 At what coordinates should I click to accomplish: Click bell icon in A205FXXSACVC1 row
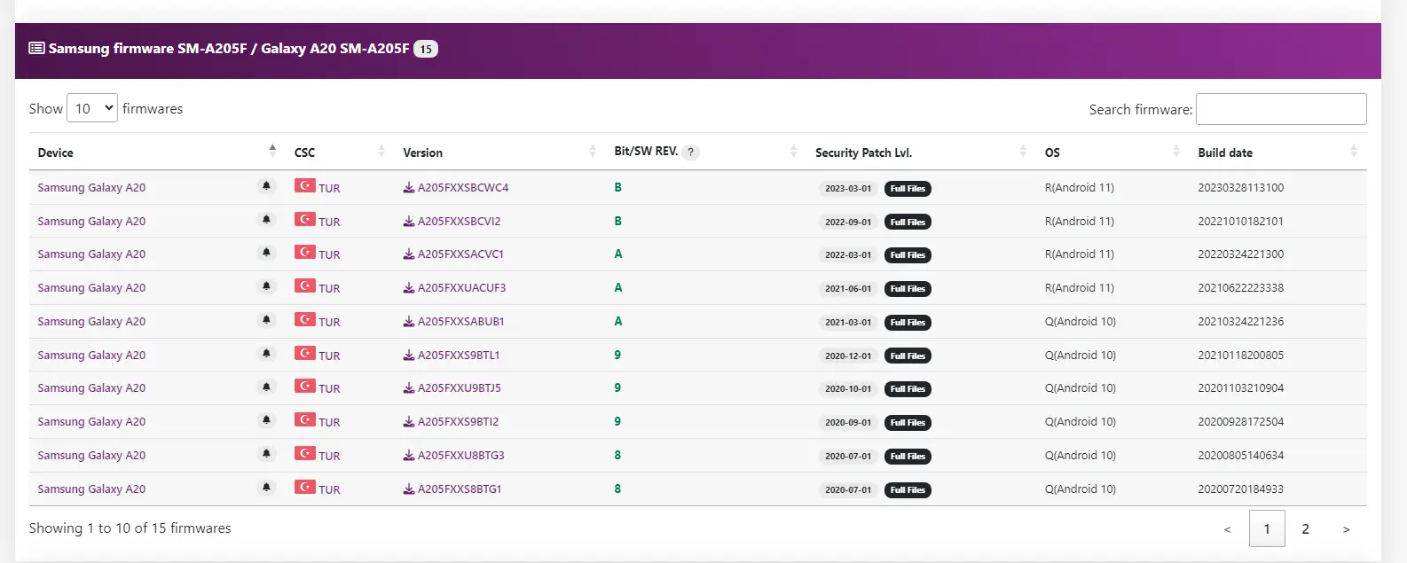click(x=266, y=253)
